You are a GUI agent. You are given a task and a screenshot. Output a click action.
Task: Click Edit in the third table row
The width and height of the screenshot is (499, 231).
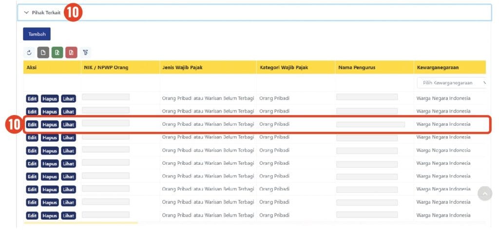(32, 125)
